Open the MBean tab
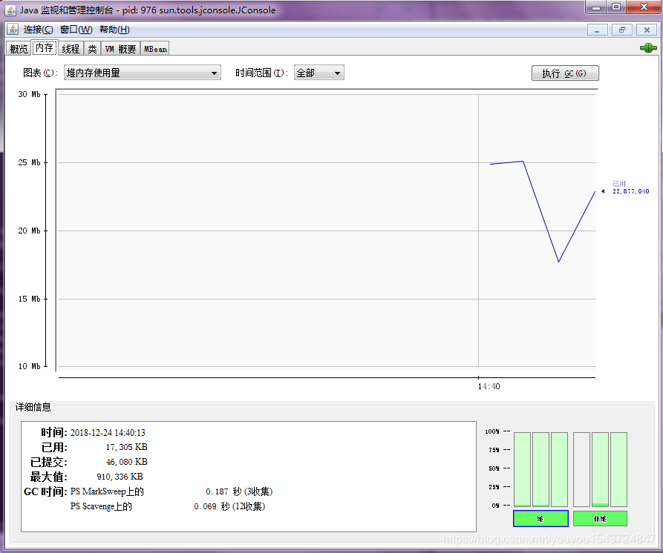This screenshot has height=553, width=663. 155,49
